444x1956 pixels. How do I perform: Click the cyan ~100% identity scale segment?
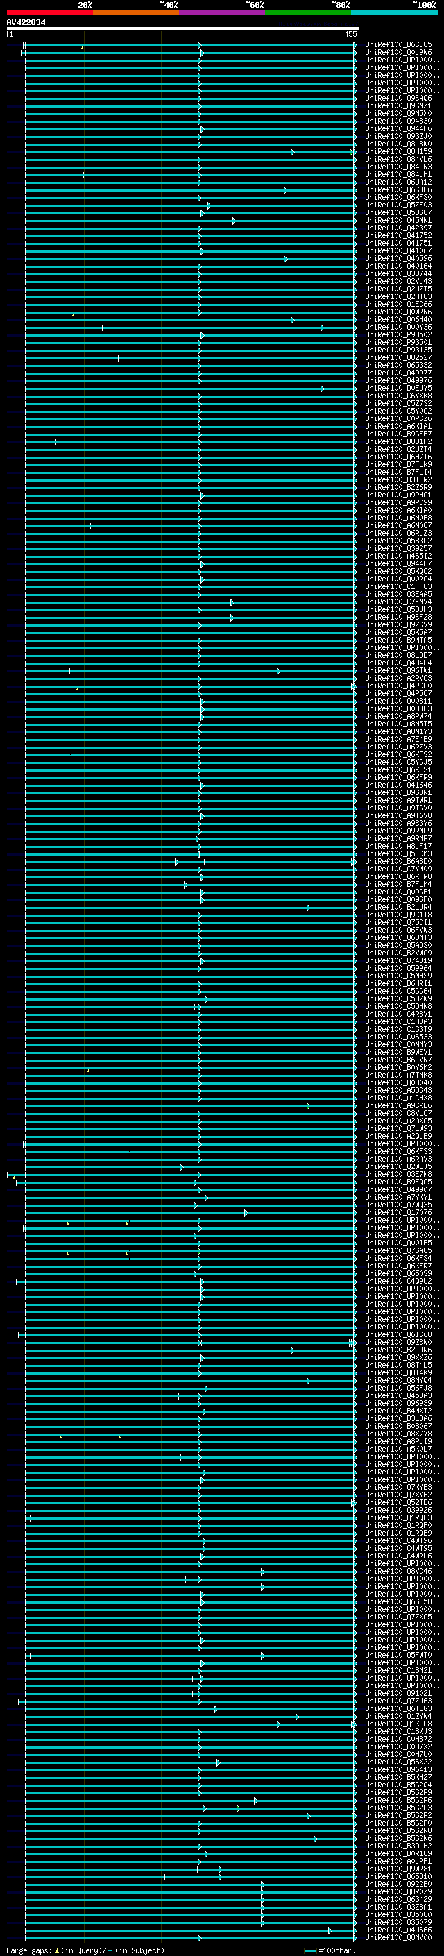tap(395, 12)
